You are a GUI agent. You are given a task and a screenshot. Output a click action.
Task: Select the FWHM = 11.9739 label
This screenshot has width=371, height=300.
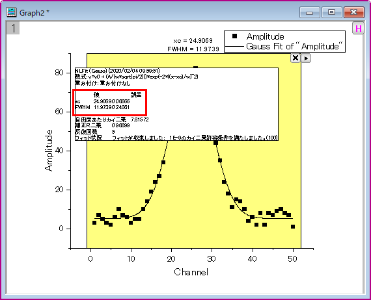point(193,49)
